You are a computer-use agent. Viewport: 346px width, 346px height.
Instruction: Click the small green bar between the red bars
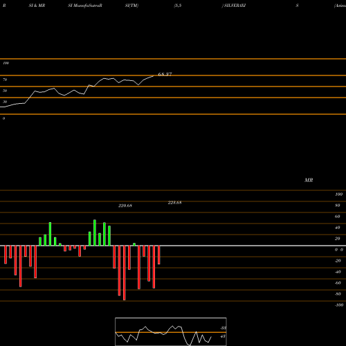click(134, 244)
